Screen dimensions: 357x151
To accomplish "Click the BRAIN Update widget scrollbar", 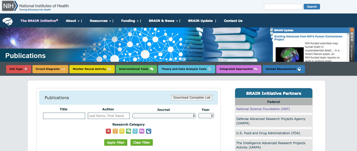I will click(x=348, y=47).
